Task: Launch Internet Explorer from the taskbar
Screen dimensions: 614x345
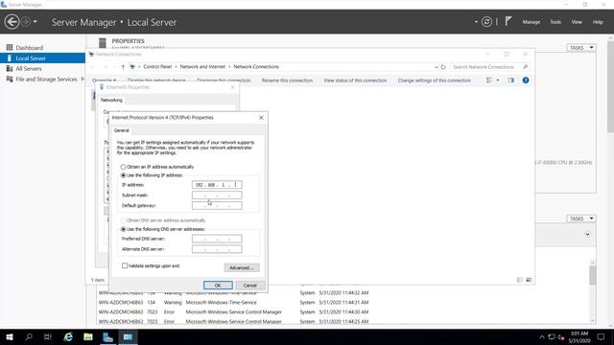Action: tap(68, 337)
